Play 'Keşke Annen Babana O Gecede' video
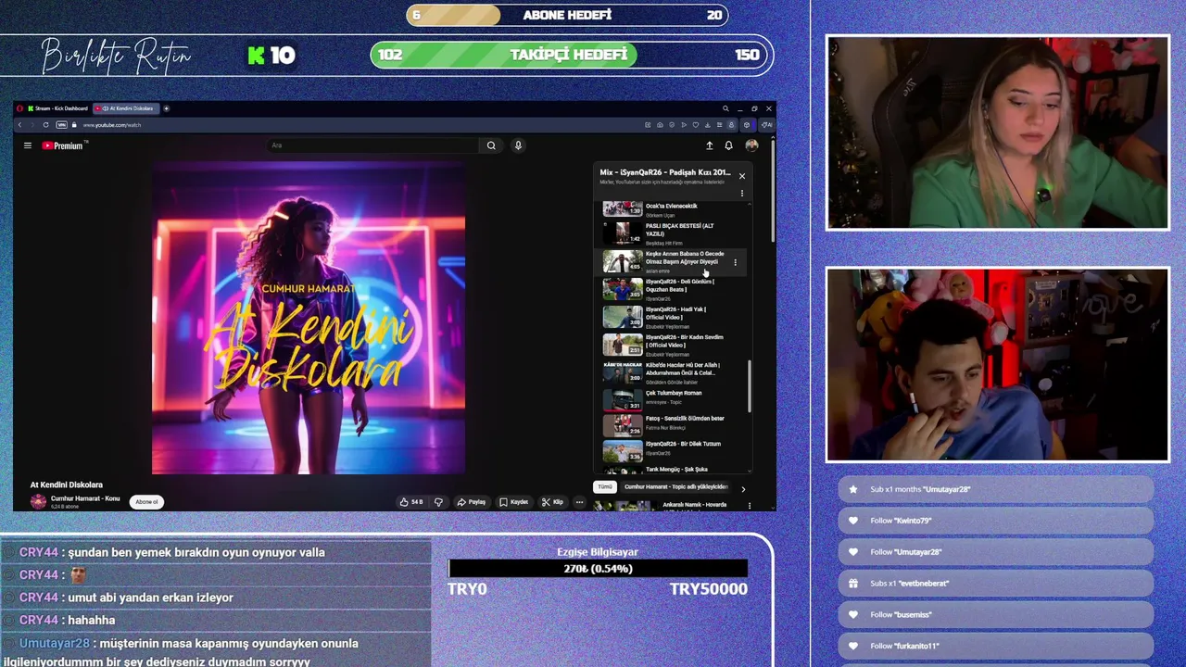This screenshot has width=1186, height=667. (x=672, y=261)
